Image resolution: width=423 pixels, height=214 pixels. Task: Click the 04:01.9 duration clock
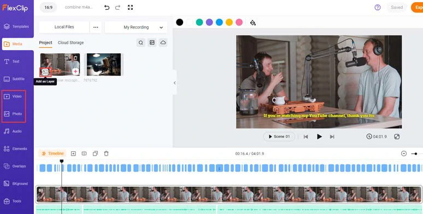point(377,137)
